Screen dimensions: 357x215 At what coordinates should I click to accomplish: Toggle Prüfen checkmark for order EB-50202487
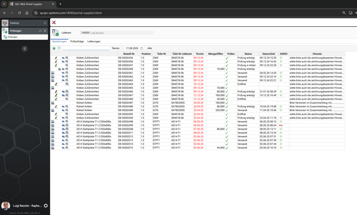pyautogui.click(x=227, y=103)
